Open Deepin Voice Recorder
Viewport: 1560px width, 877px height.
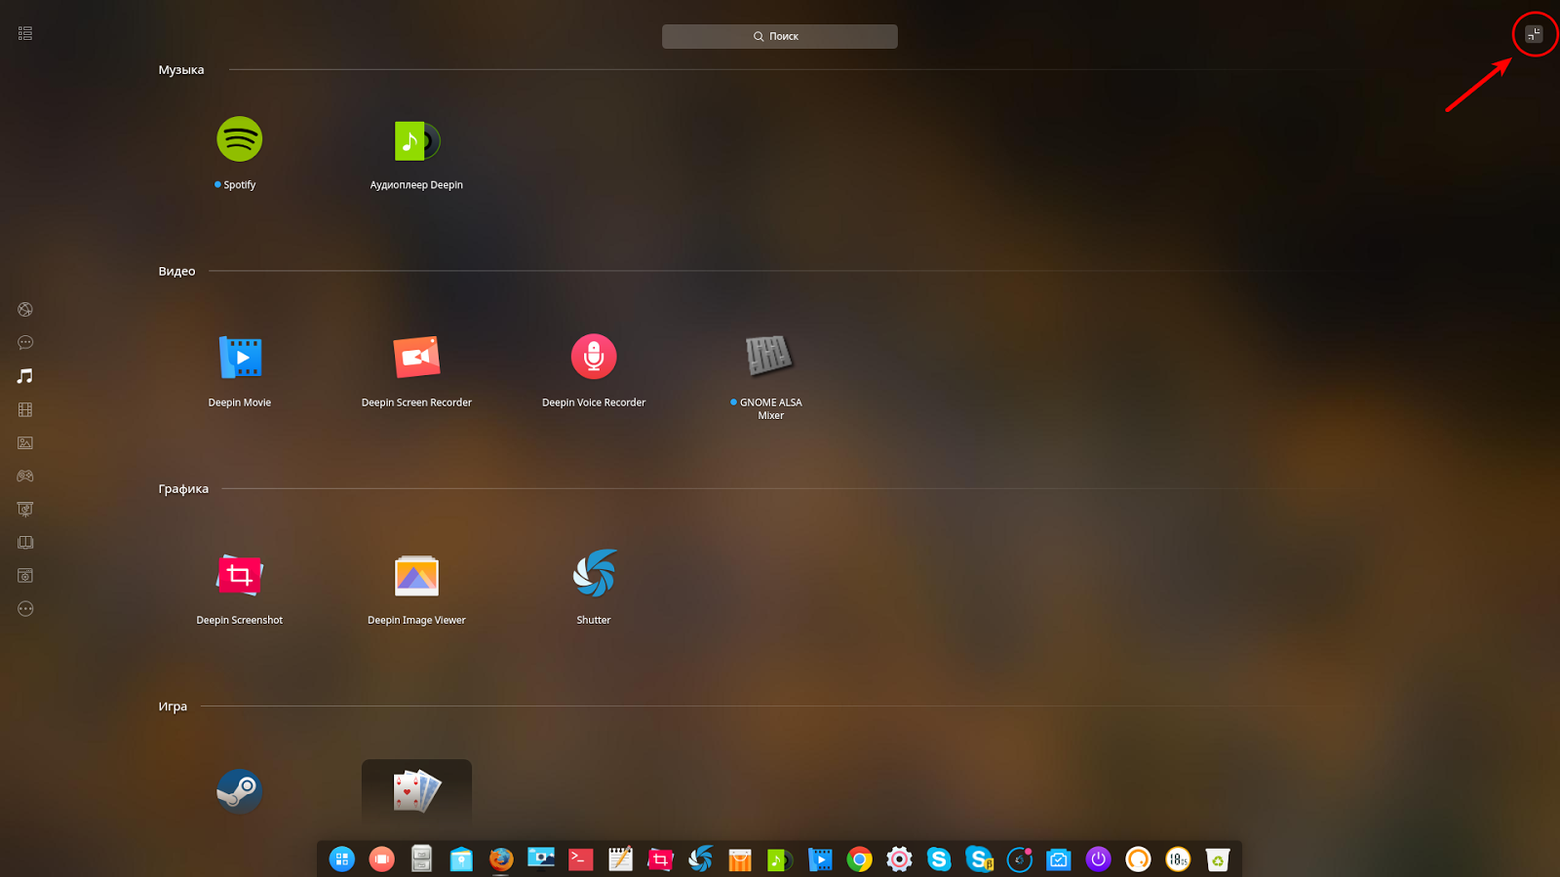[x=593, y=356]
